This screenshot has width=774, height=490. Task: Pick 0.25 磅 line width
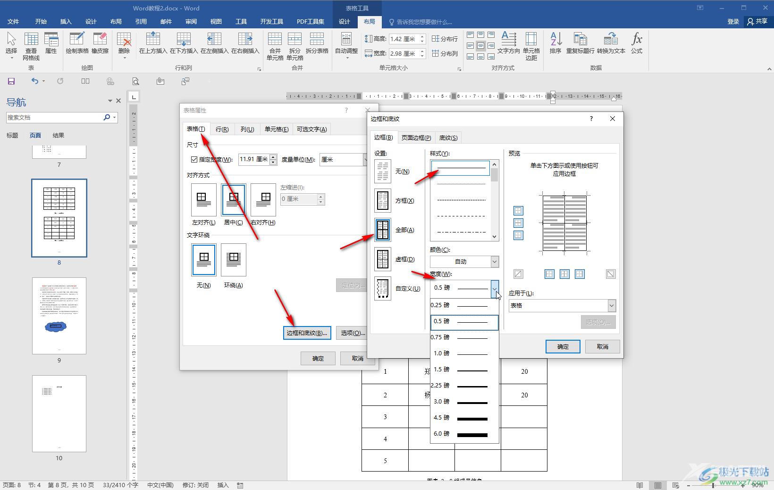click(x=464, y=305)
